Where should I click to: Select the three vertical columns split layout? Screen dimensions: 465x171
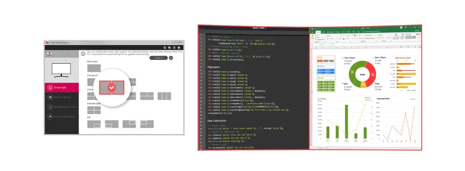click(164, 96)
